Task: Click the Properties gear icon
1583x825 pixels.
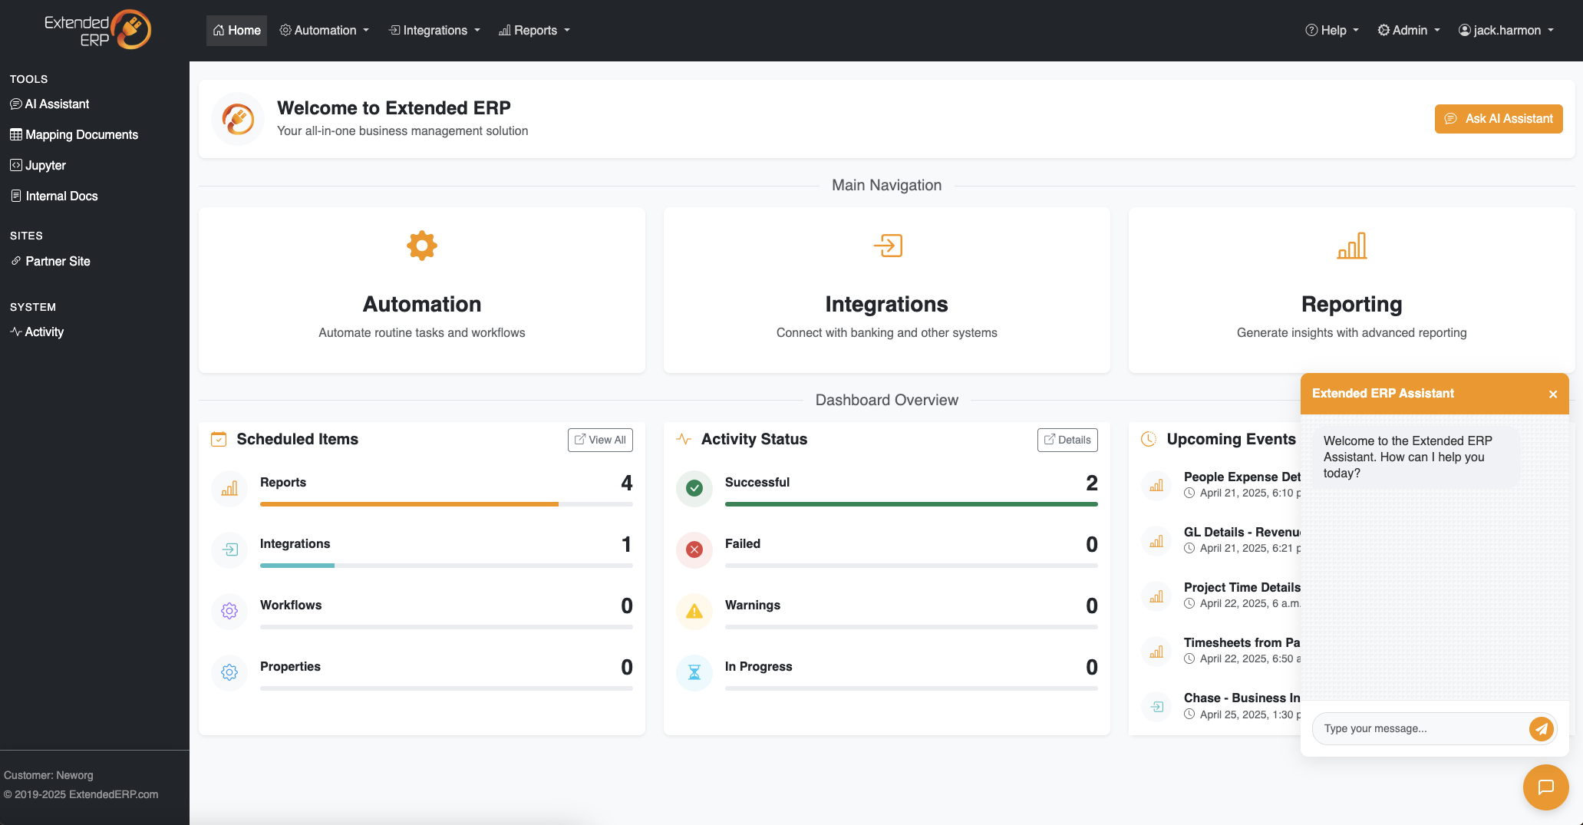Action: [x=229, y=672]
